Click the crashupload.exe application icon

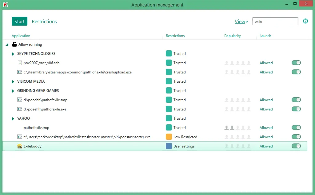tap(20, 72)
